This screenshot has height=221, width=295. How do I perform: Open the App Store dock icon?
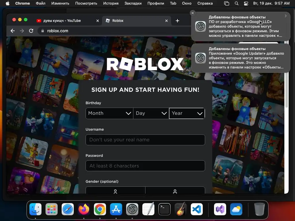(x=116, y=209)
